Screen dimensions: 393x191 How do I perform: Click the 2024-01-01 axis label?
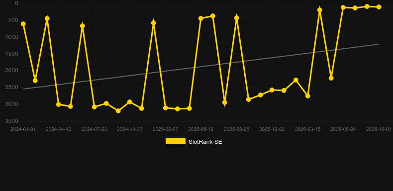[23, 129]
